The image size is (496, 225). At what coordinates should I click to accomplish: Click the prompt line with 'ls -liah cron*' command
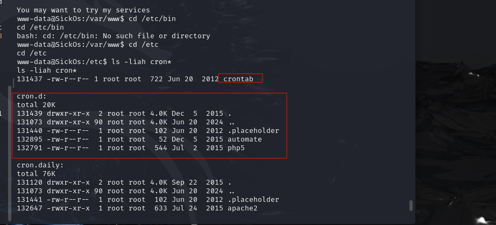tap(94, 62)
